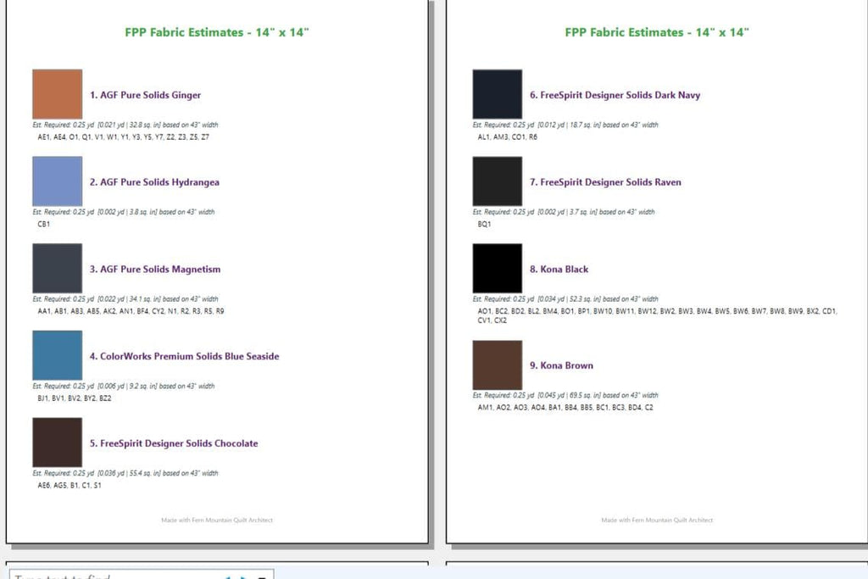Click the Kona Brown color swatch

coord(497,365)
